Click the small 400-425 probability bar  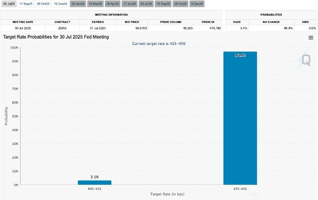coord(94,183)
